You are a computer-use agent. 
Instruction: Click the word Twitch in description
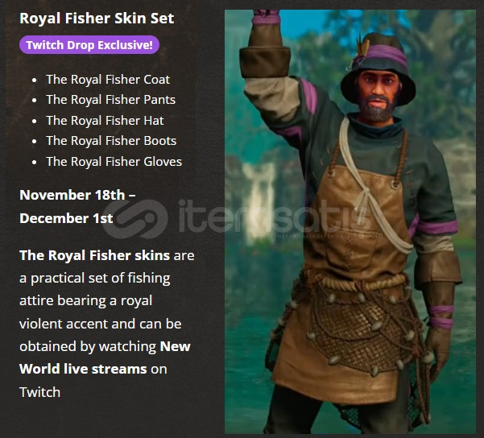coord(39,392)
